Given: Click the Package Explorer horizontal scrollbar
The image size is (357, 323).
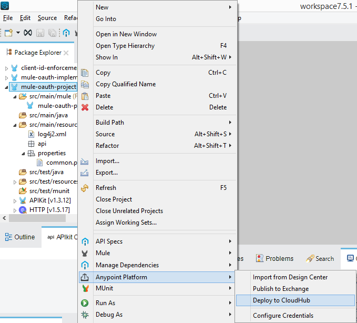Looking at the screenshot, I should click(x=37, y=218).
